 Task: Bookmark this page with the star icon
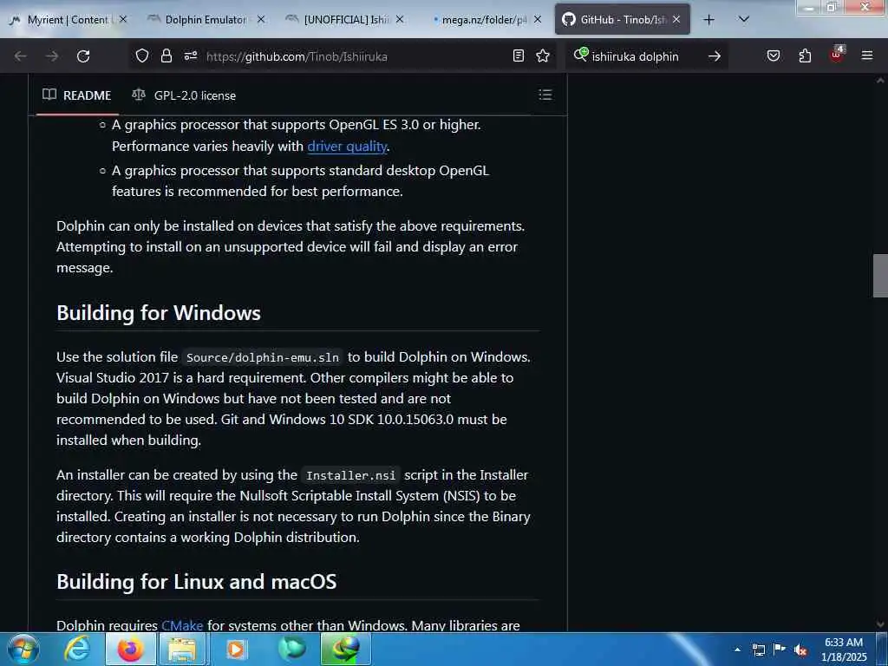coord(543,55)
